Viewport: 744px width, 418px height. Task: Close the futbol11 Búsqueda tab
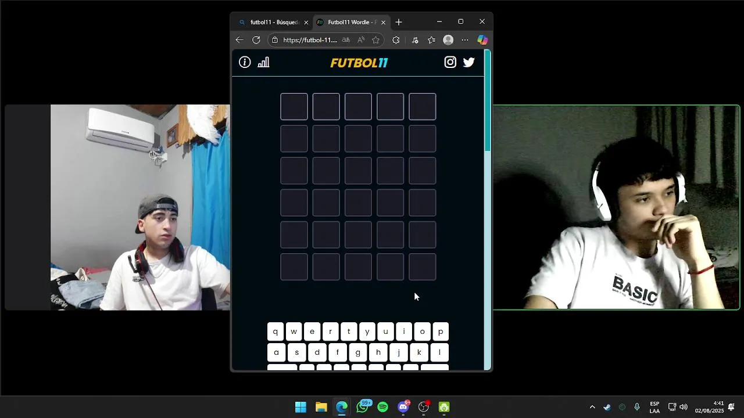tap(306, 22)
